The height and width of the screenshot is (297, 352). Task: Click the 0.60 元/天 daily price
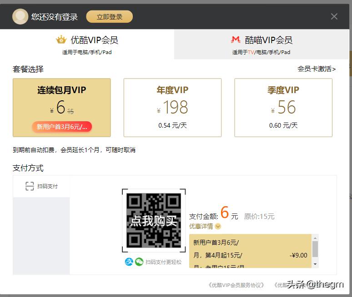click(283, 125)
